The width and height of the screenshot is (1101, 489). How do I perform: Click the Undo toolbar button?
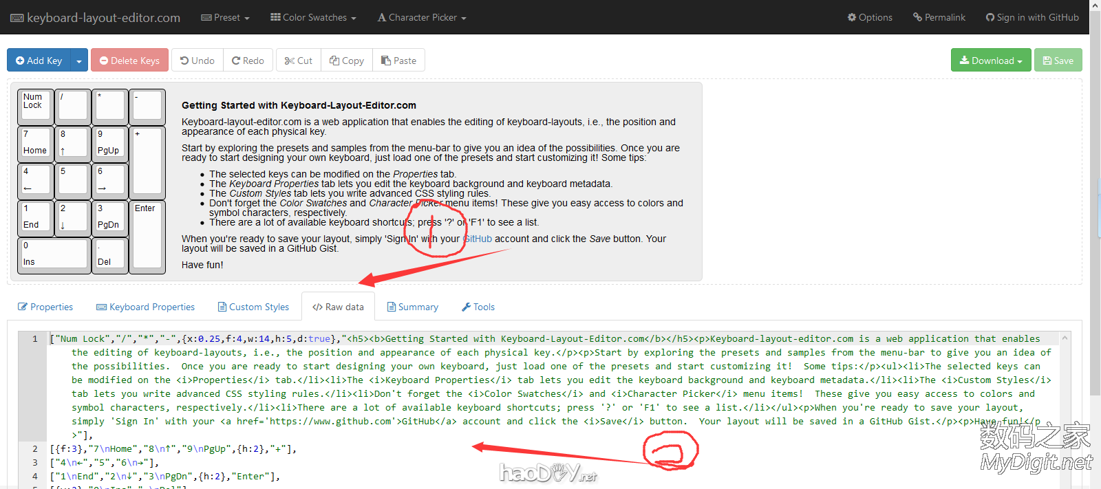coord(197,61)
